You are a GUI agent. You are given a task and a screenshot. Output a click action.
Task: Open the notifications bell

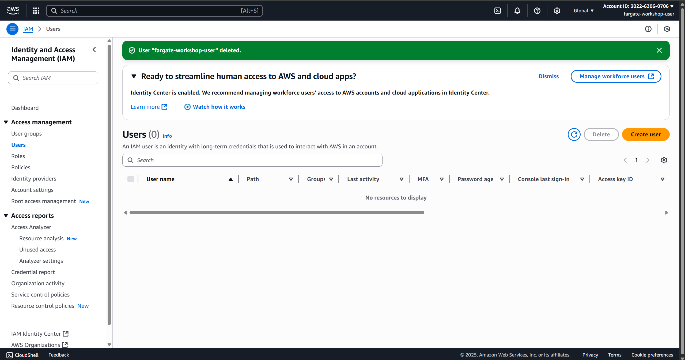pos(517,11)
